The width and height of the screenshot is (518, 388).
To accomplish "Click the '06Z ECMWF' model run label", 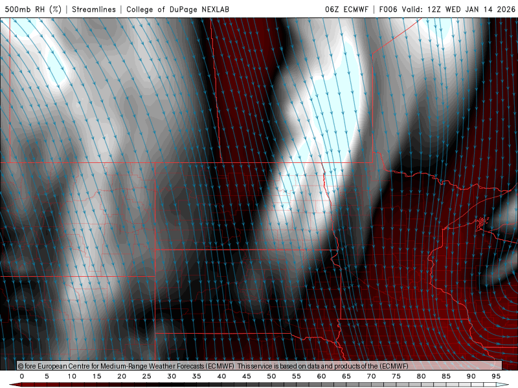I will [346, 9].
